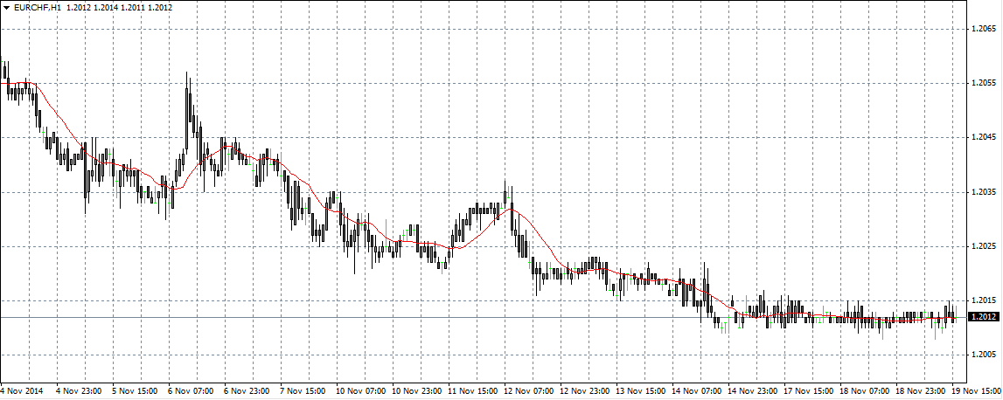The height and width of the screenshot is (400, 1003).
Task: Click the 1.2035 price axis label
Action: tap(983, 191)
